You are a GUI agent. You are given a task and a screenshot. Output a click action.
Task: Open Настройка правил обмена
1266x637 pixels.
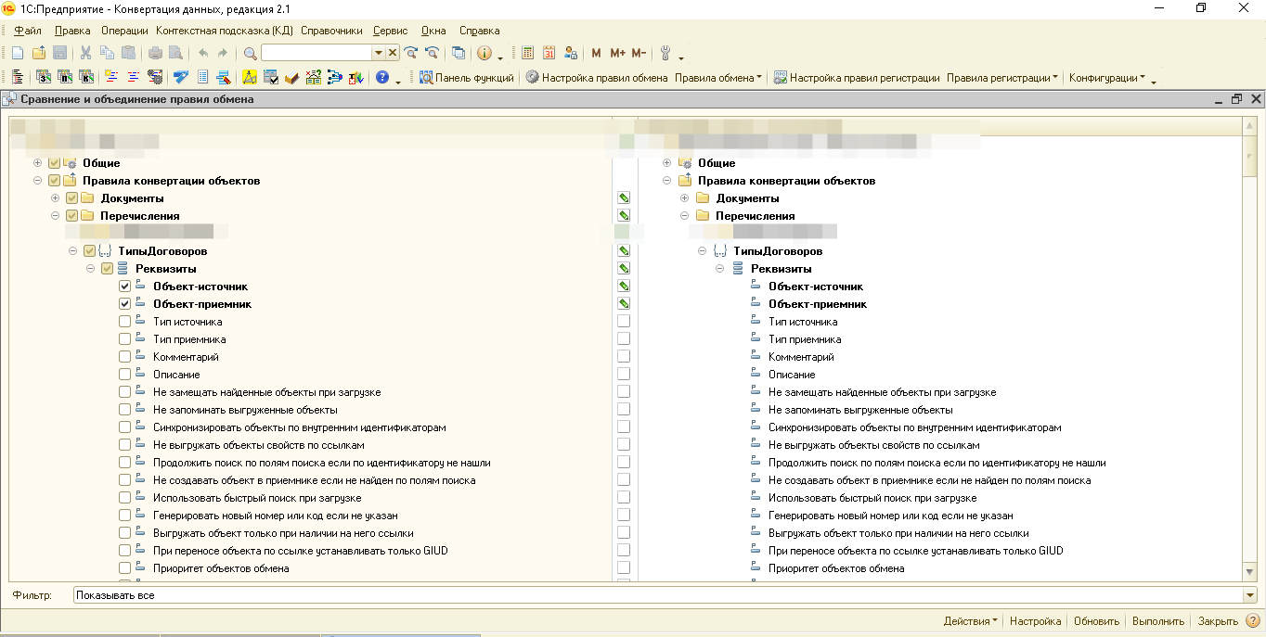pyautogui.click(x=596, y=78)
